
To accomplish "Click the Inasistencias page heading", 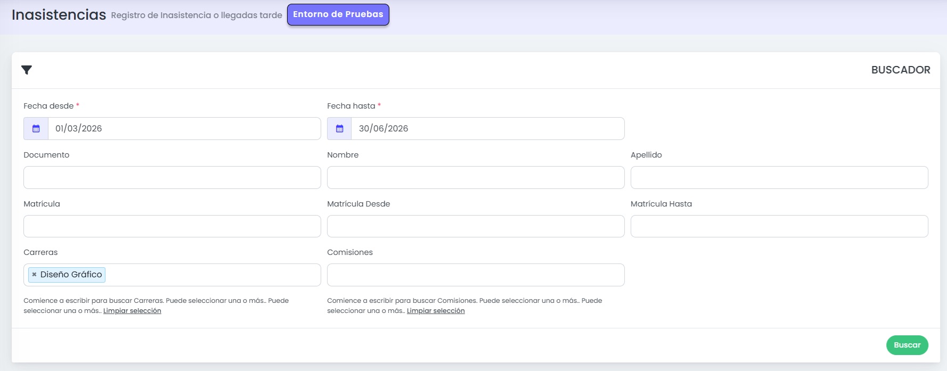I will coord(59,14).
